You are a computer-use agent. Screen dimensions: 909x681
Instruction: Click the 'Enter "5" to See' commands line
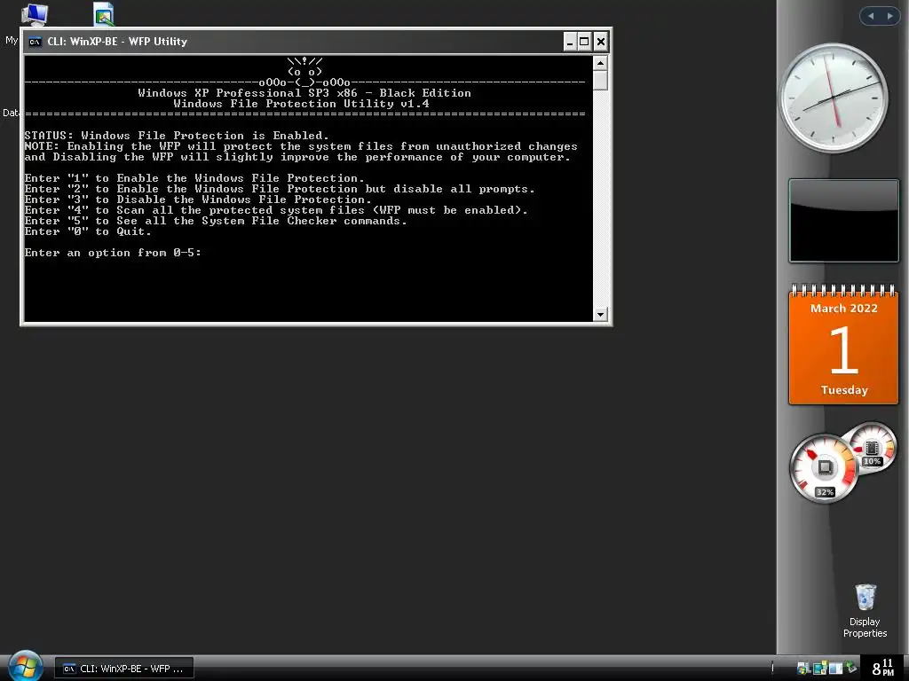tap(216, 221)
